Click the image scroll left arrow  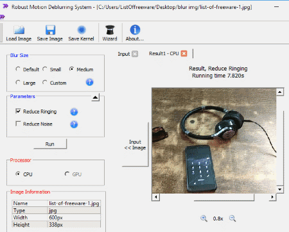[155, 197]
